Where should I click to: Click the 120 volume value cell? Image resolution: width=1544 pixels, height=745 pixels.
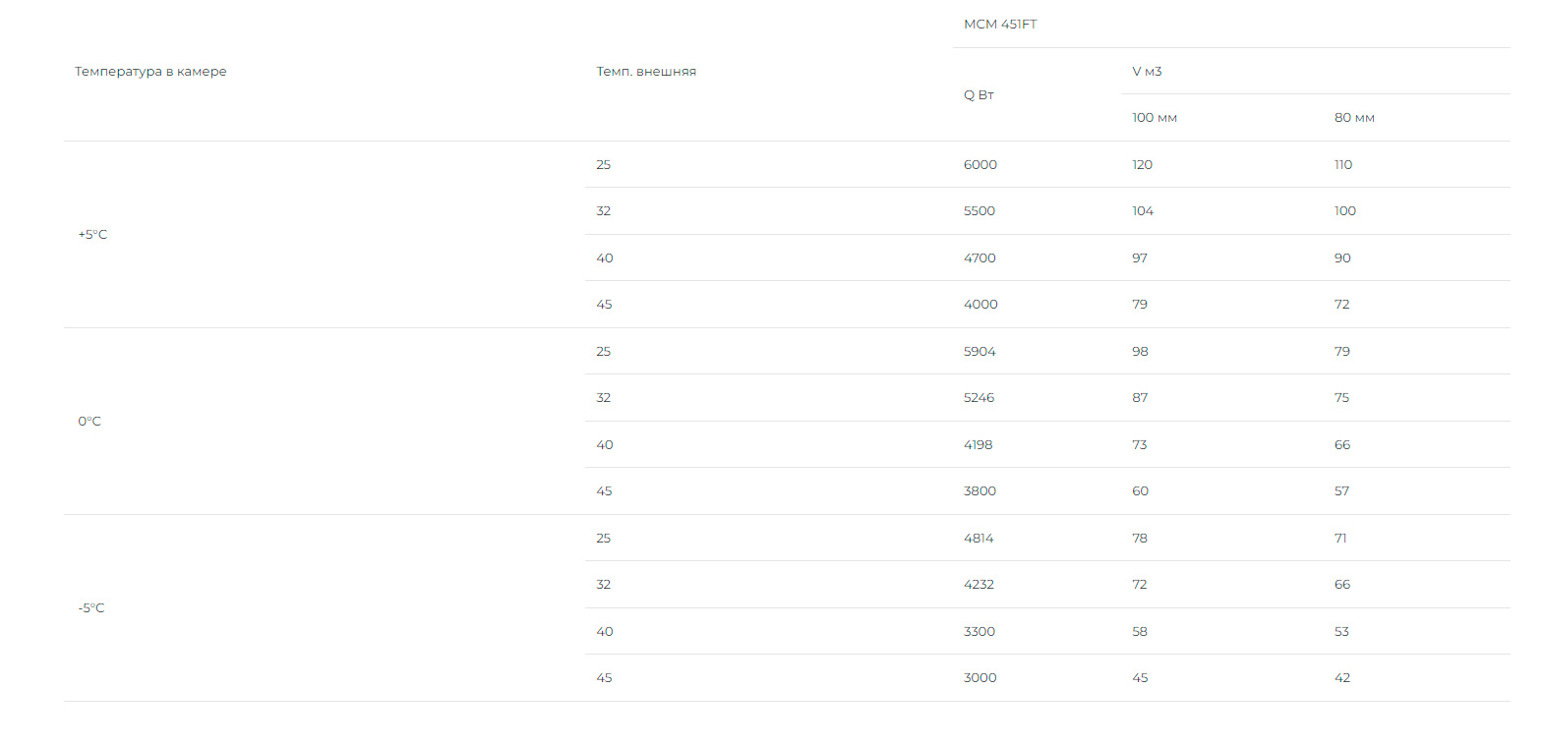[1142, 165]
